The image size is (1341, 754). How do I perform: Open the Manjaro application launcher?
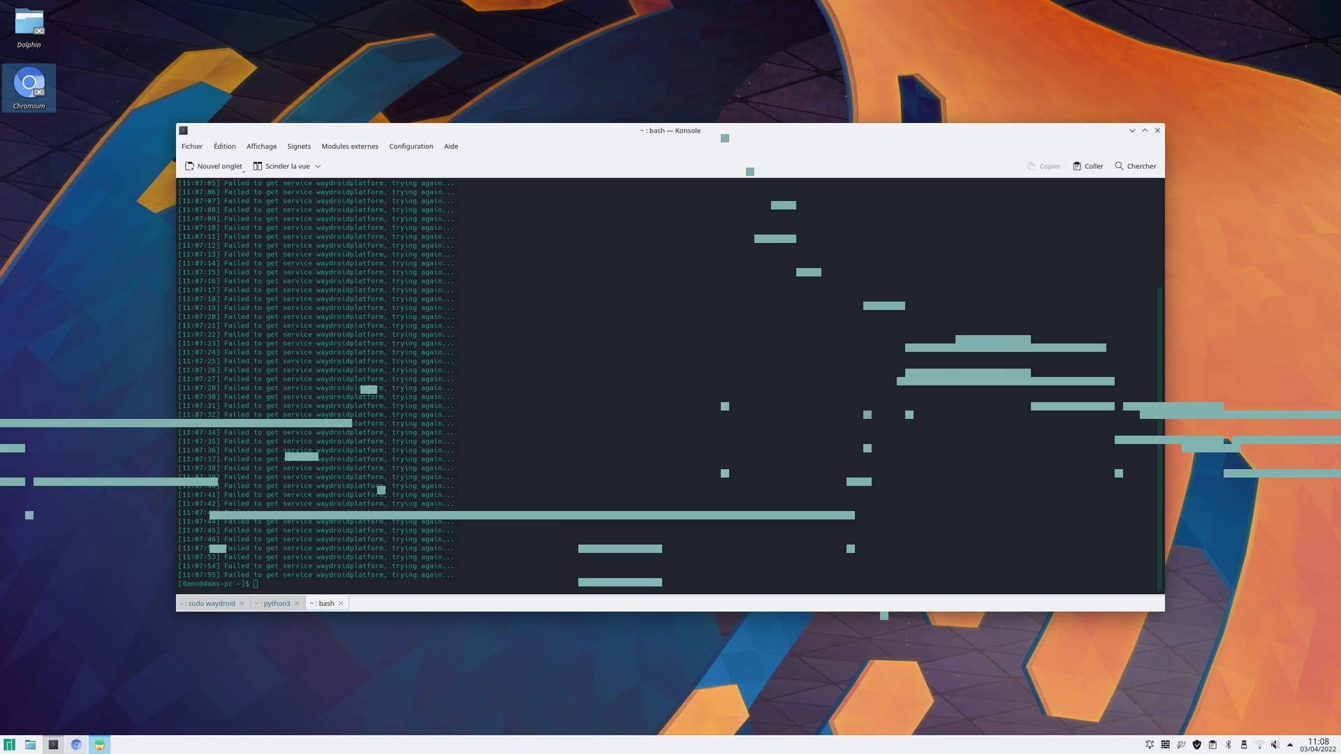[x=10, y=744]
